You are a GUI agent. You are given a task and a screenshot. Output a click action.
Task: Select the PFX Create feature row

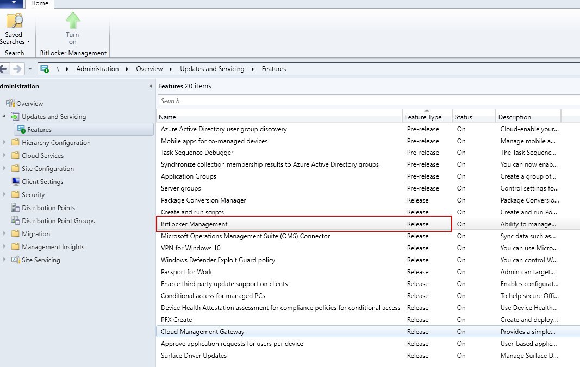pos(368,319)
